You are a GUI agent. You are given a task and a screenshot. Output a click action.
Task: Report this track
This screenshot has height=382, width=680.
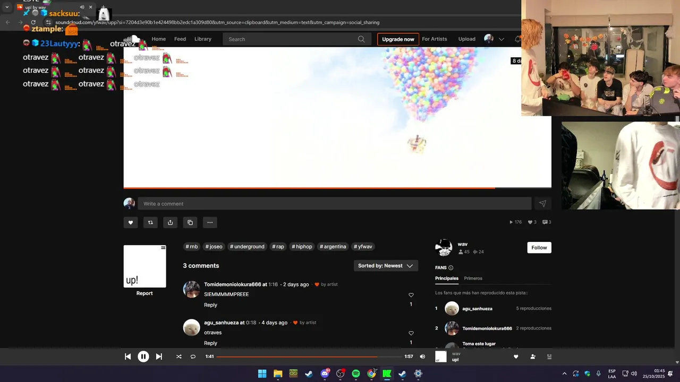[x=144, y=293]
